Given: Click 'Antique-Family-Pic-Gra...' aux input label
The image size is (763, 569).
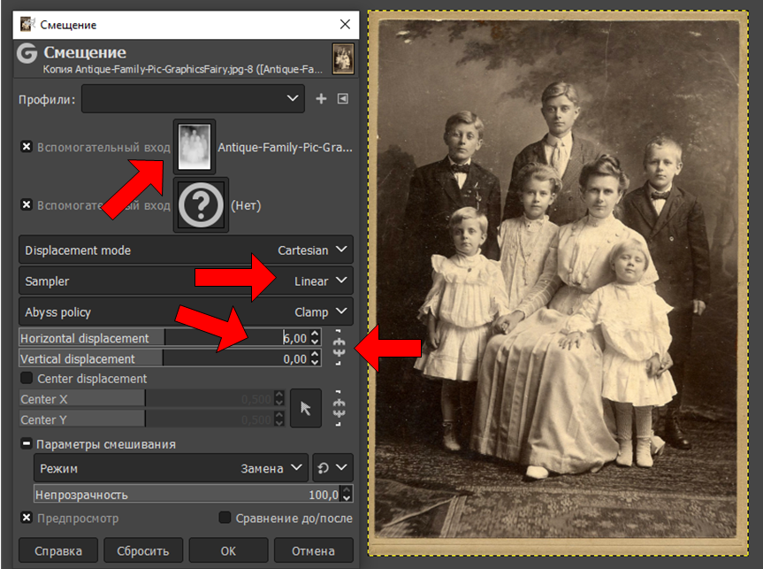Looking at the screenshot, I should tap(286, 147).
